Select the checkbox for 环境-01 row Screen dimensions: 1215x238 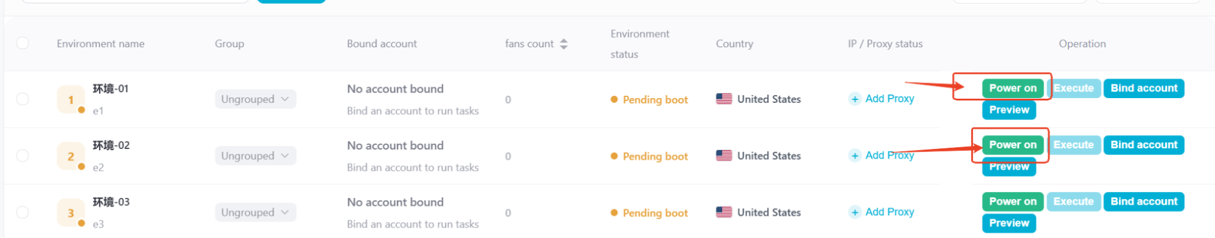pos(22,99)
